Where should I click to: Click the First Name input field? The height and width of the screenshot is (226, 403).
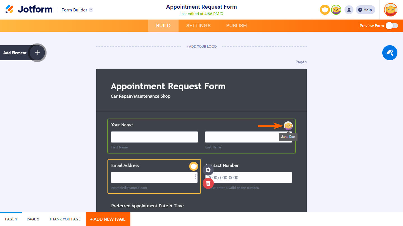tap(154, 137)
